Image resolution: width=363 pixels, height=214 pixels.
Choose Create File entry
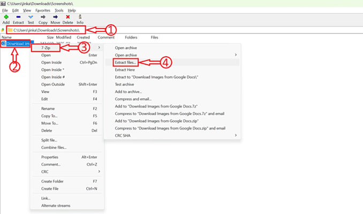click(67, 189)
